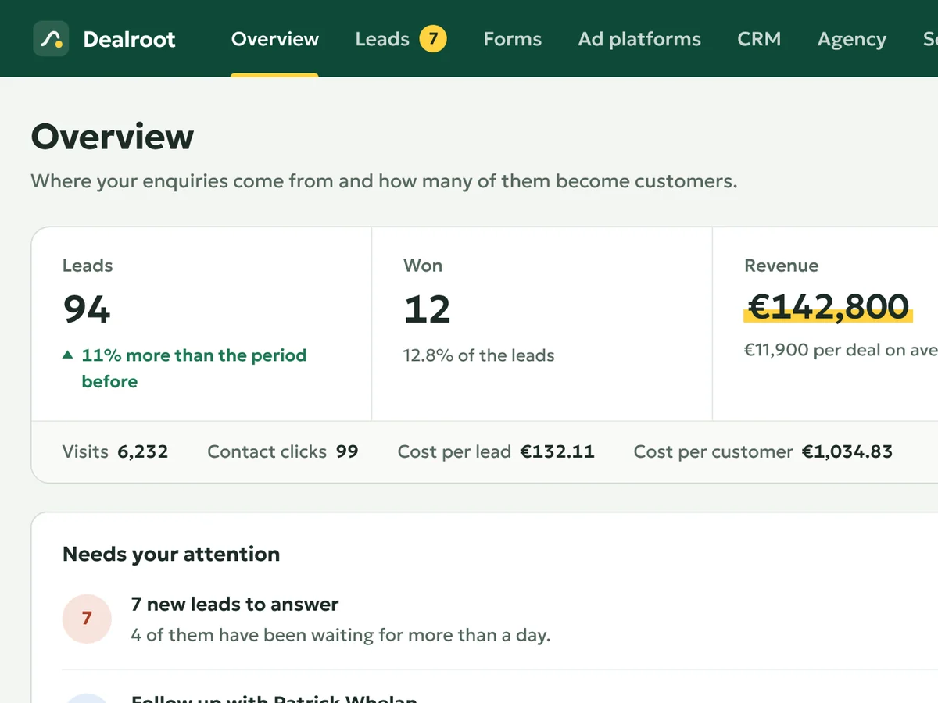Switch to the Leads tab
The width and height of the screenshot is (938, 703).
382,39
